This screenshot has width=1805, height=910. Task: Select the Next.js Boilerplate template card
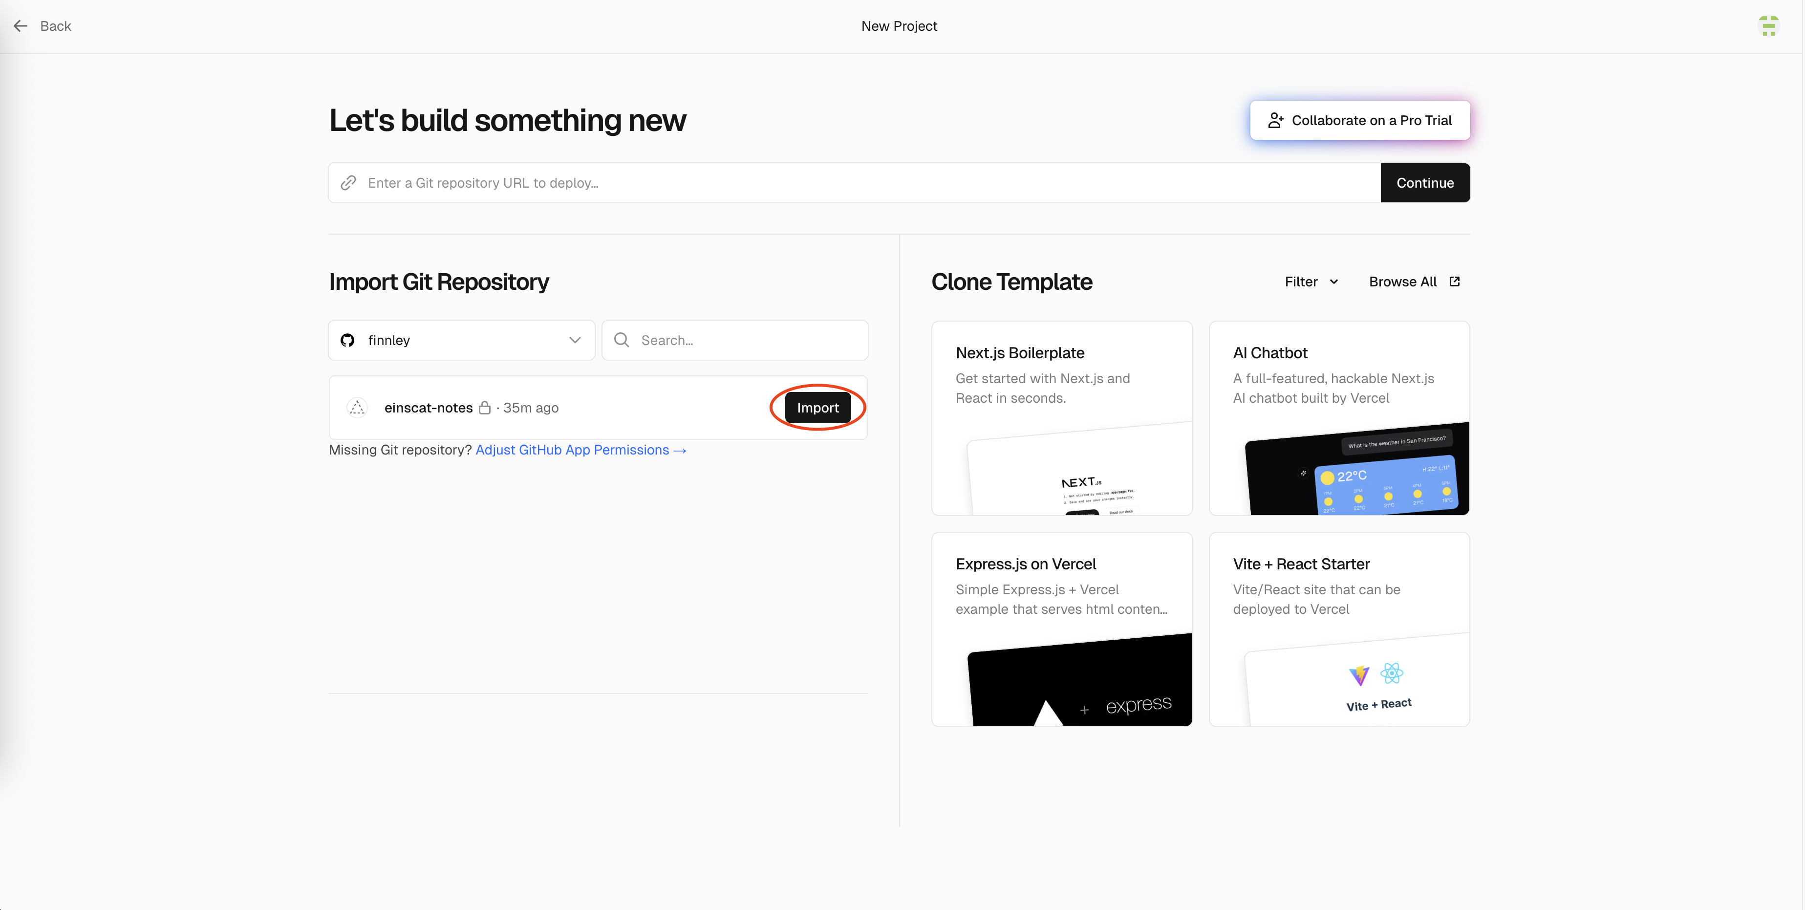click(x=1062, y=418)
